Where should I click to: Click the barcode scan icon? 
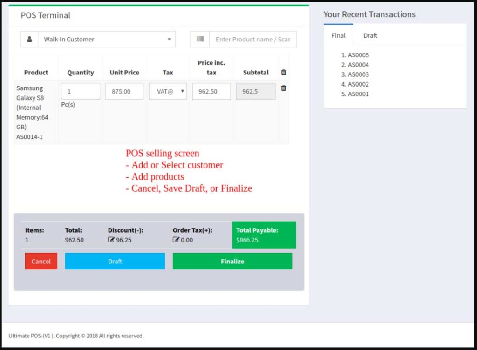(x=200, y=40)
